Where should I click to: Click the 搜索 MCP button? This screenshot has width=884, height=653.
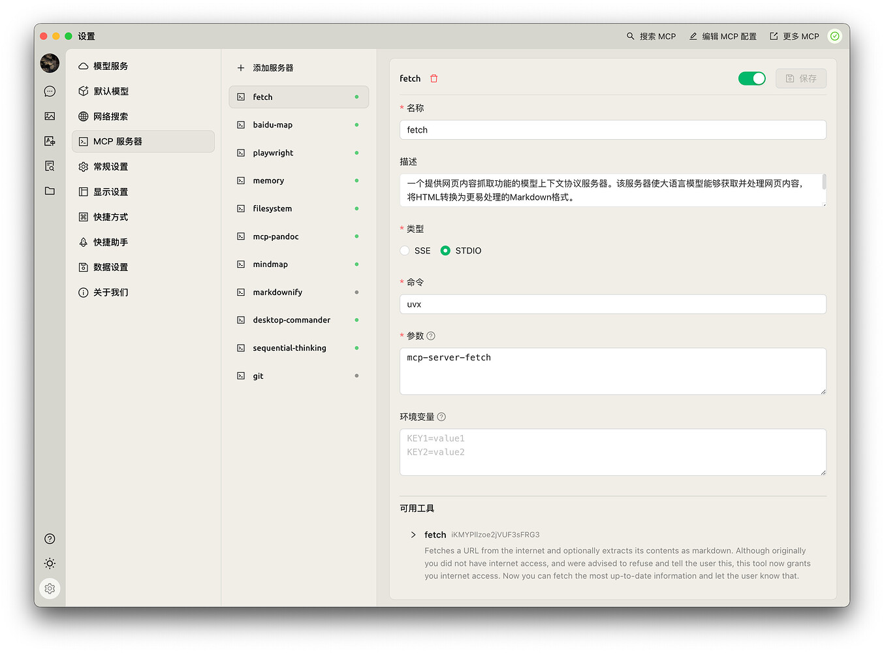tap(651, 37)
